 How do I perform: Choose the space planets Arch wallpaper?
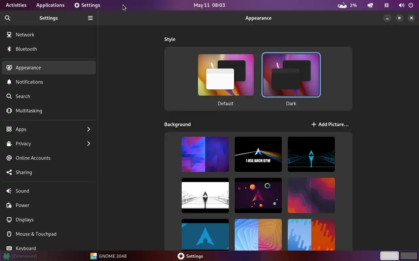tap(258, 195)
